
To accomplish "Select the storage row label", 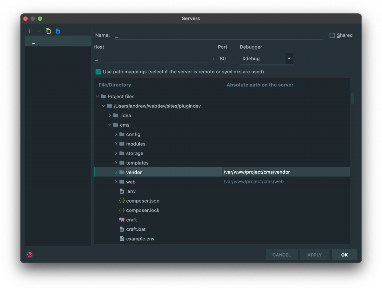I will pyautogui.click(x=135, y=153).
